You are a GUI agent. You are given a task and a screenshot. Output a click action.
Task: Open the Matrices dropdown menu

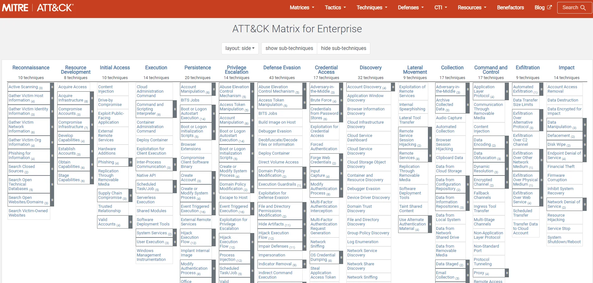click(x=302, y=8)
